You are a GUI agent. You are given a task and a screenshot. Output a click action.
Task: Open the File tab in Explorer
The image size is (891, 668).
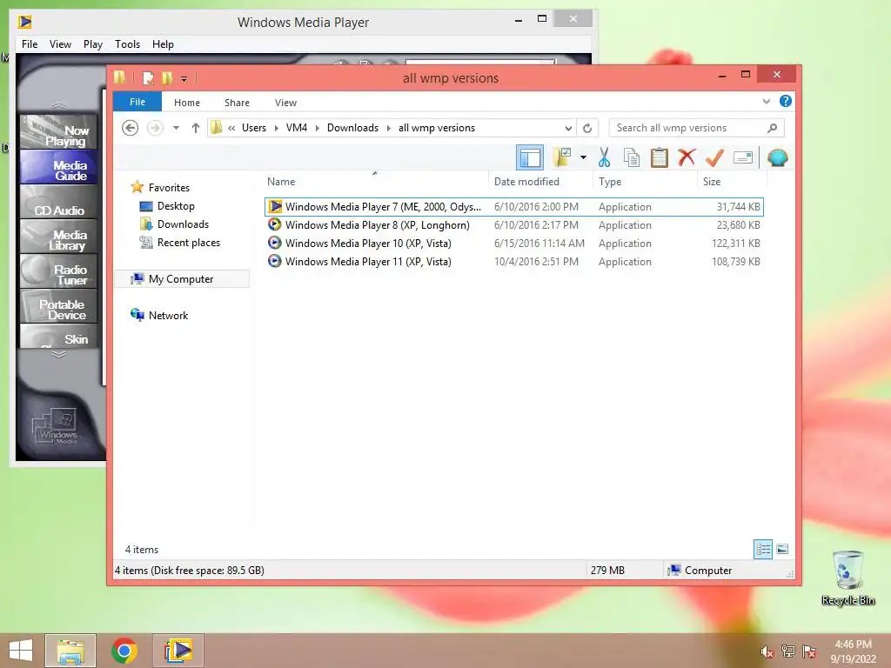pos(137,103)
